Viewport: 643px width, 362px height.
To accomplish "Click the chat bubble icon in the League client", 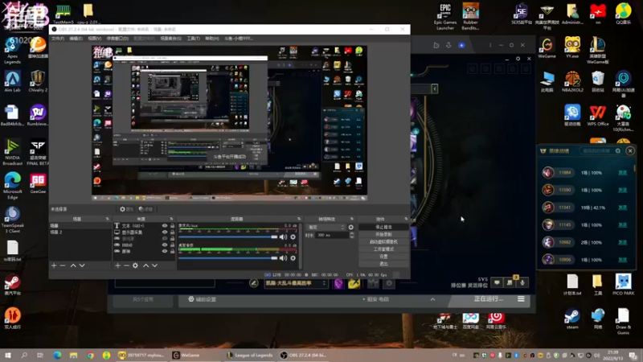I will click(x=497, y=282).
